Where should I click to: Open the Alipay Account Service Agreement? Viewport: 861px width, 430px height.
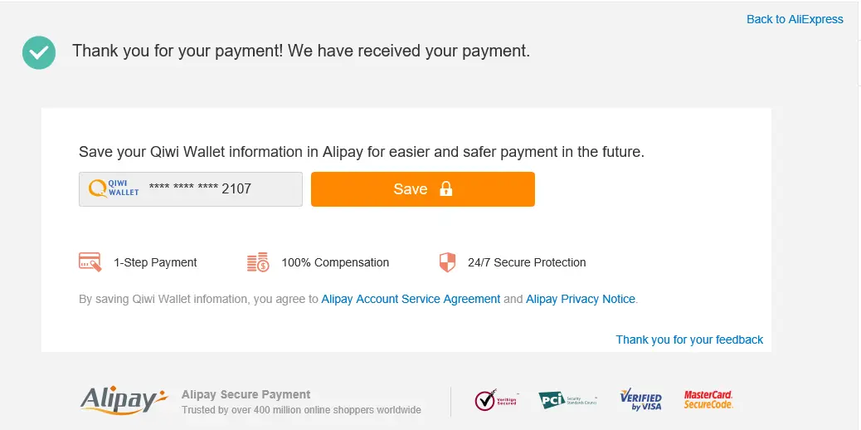coord(411,299)
